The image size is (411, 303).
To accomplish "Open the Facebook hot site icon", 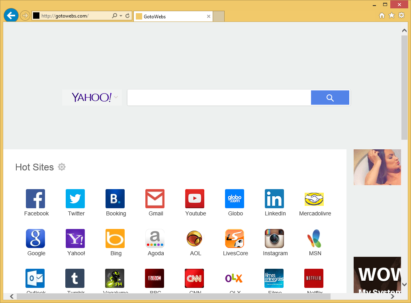I will click(35, 199).
